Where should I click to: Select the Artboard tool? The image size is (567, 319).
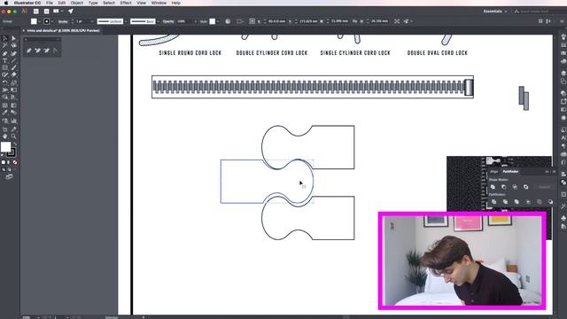pyautogui.click(x=4, y=129)
